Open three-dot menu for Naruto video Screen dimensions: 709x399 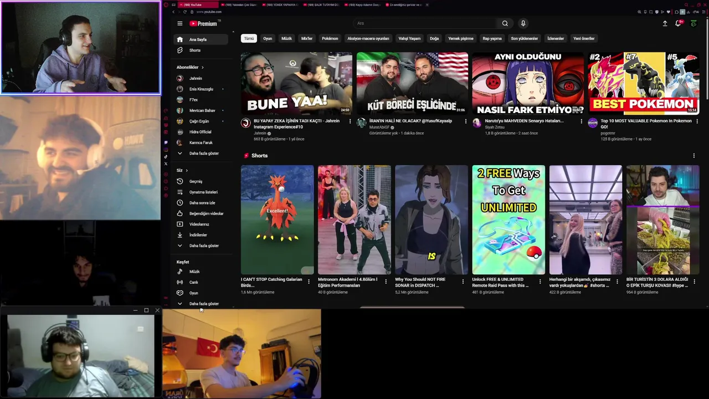coord(581,121)
